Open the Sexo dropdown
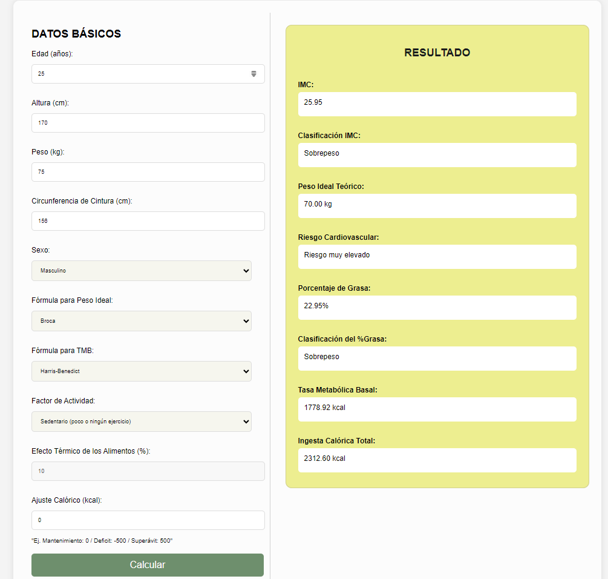The image size is (608, 579). coord(142,271)
